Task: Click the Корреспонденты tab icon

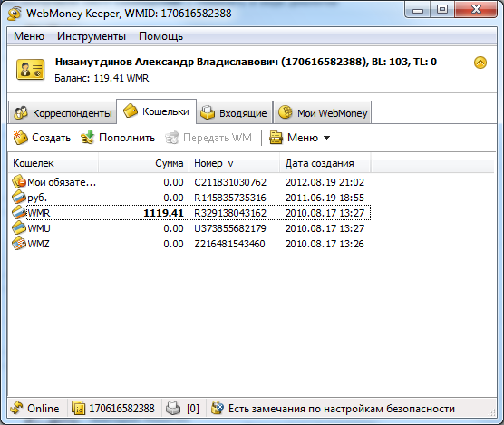Action: coord(21,113)
